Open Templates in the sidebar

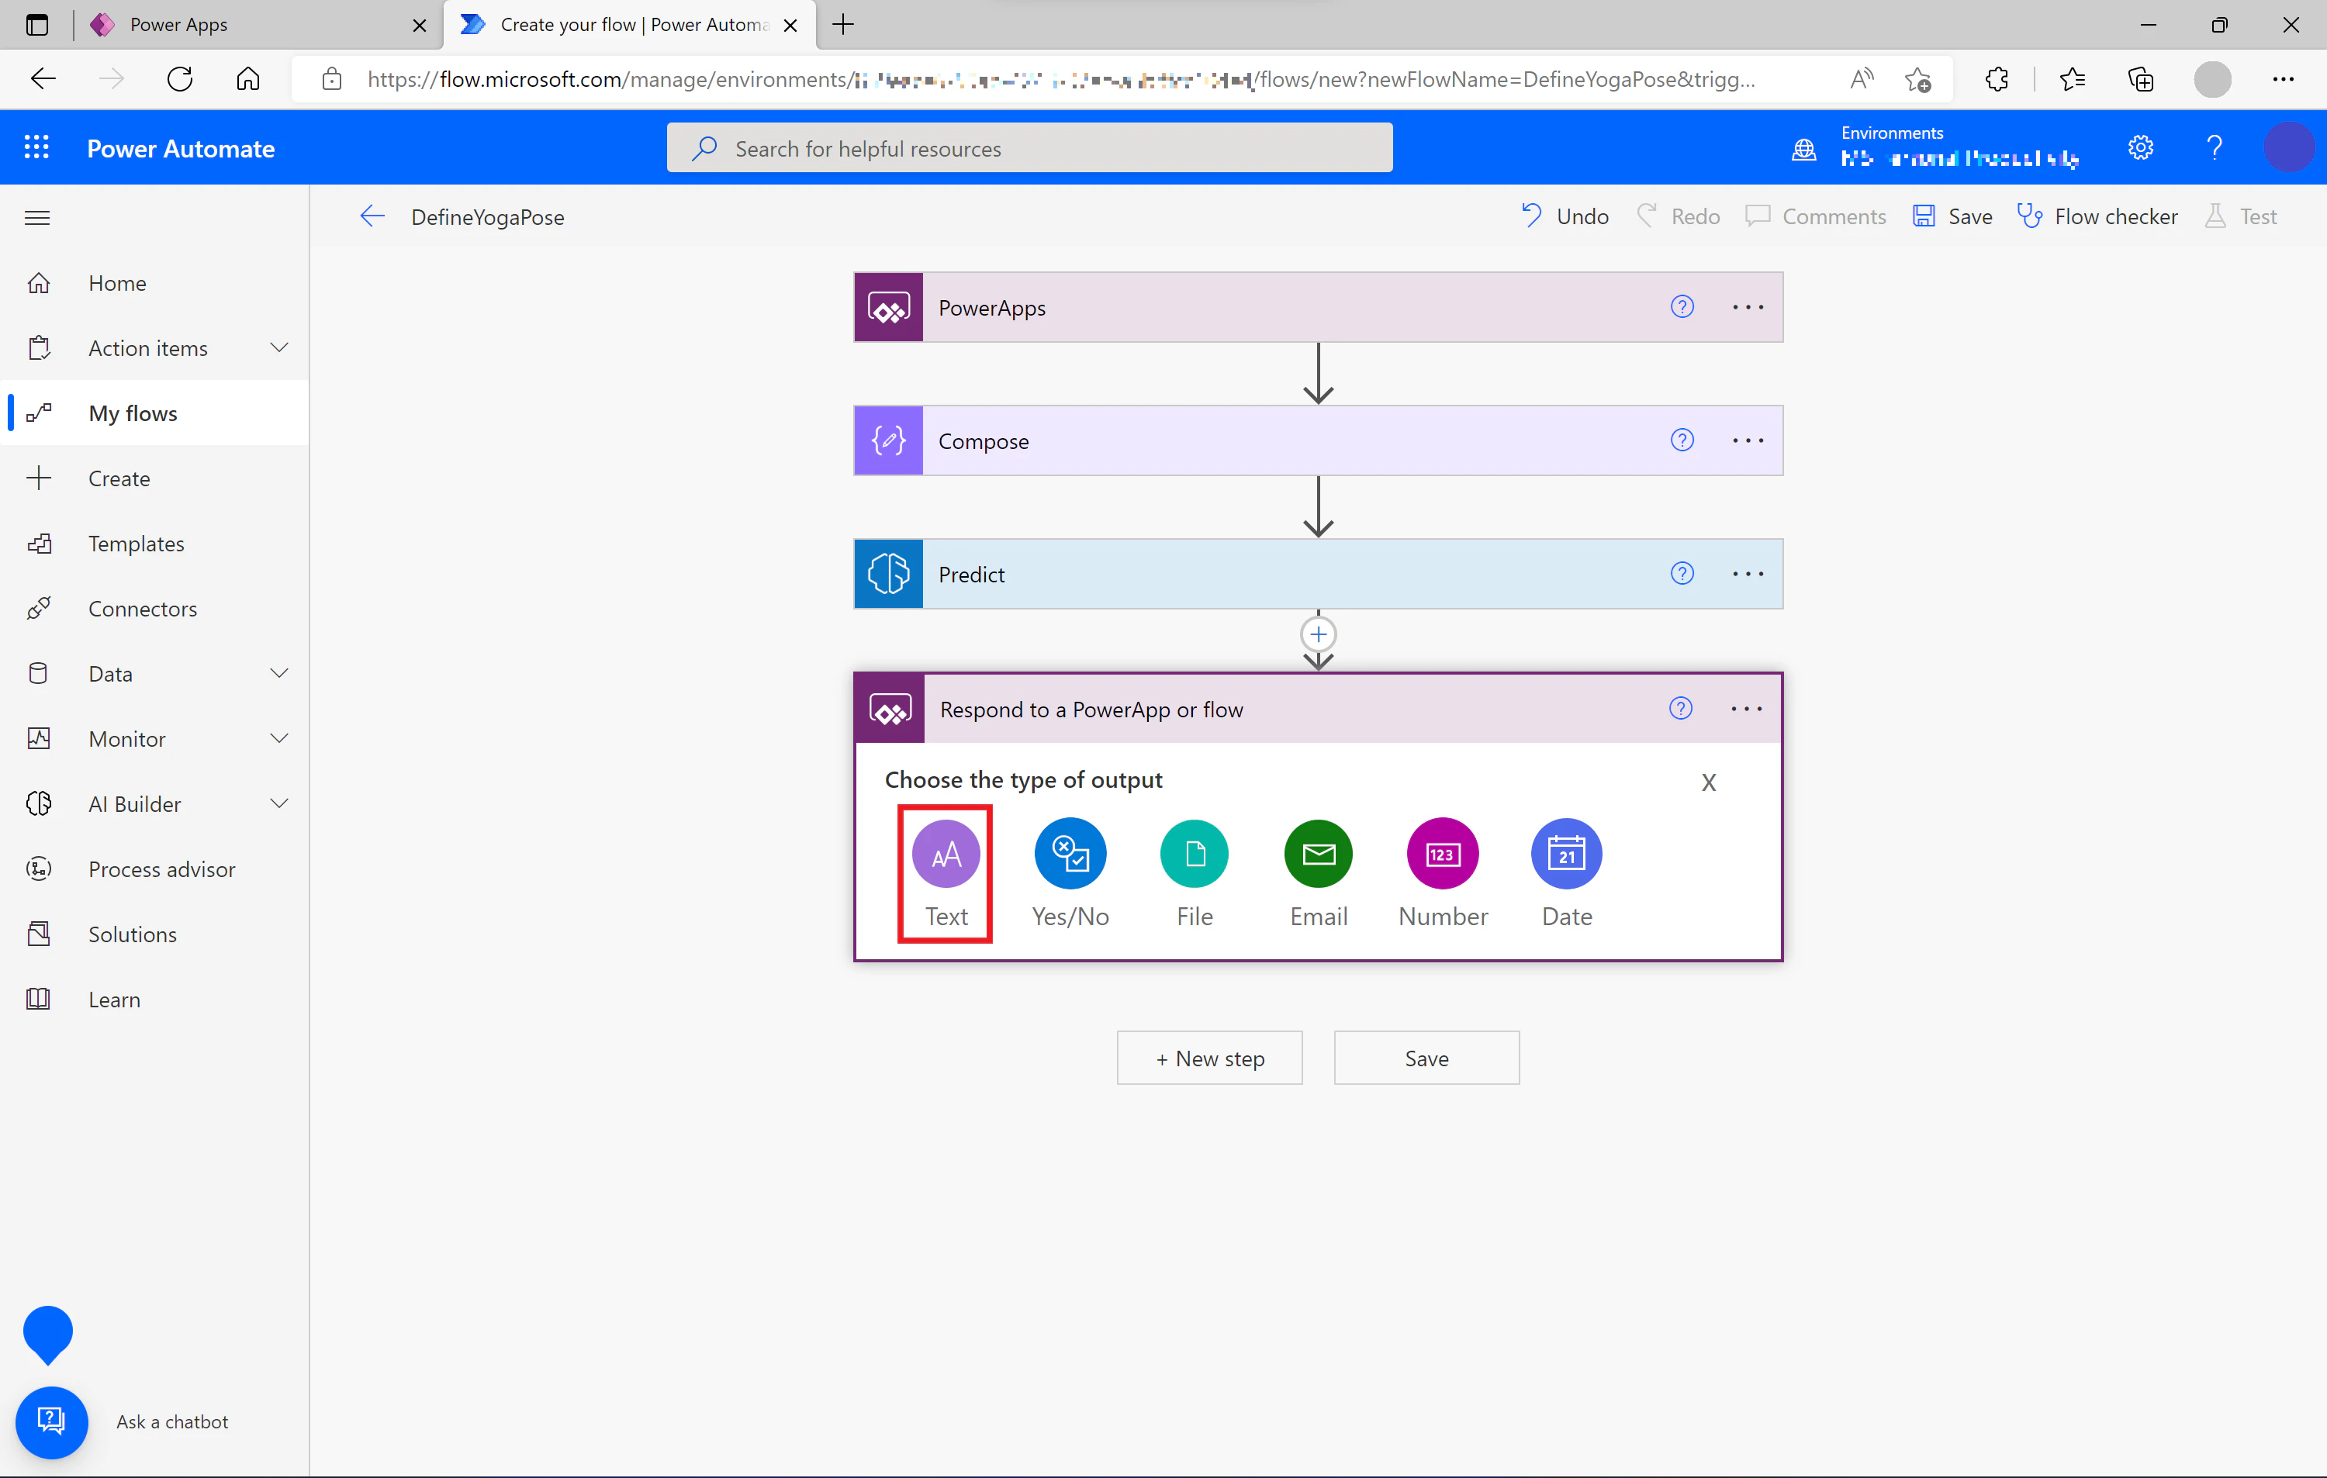[x=154, y=544]
